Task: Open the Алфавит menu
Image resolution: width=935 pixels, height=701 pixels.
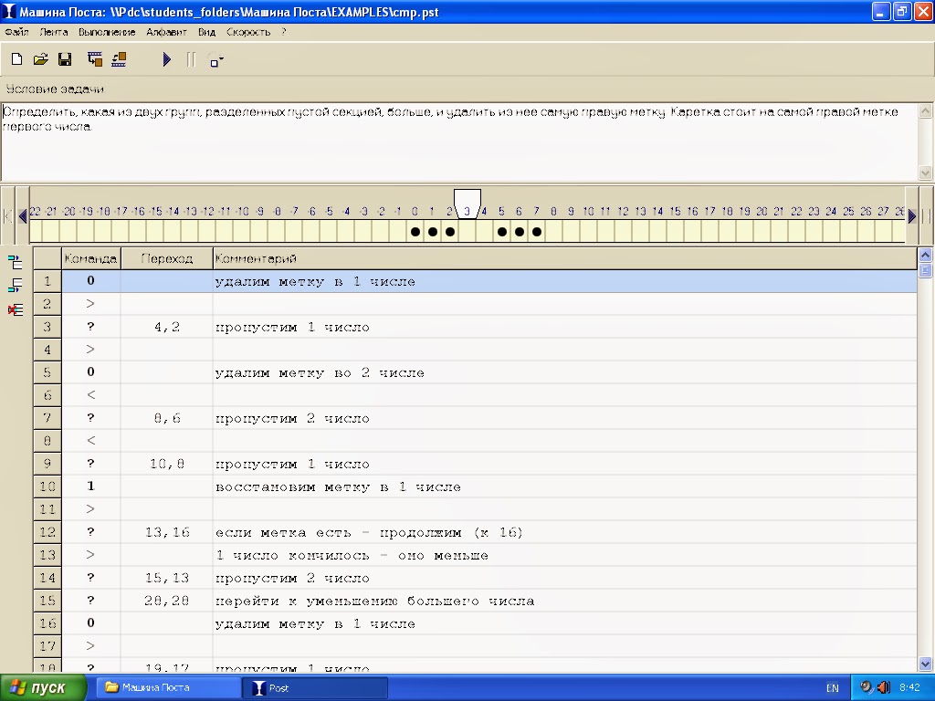Action: [166, 32]
